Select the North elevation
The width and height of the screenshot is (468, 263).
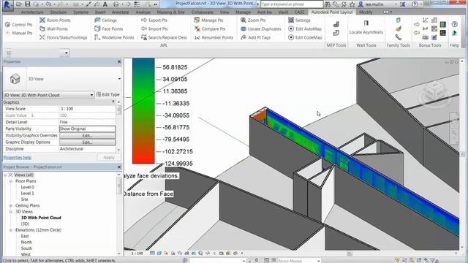(26, 242)
